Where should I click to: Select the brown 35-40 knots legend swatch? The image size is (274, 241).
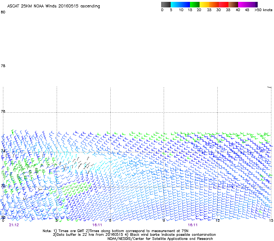[x=233, y=4]
